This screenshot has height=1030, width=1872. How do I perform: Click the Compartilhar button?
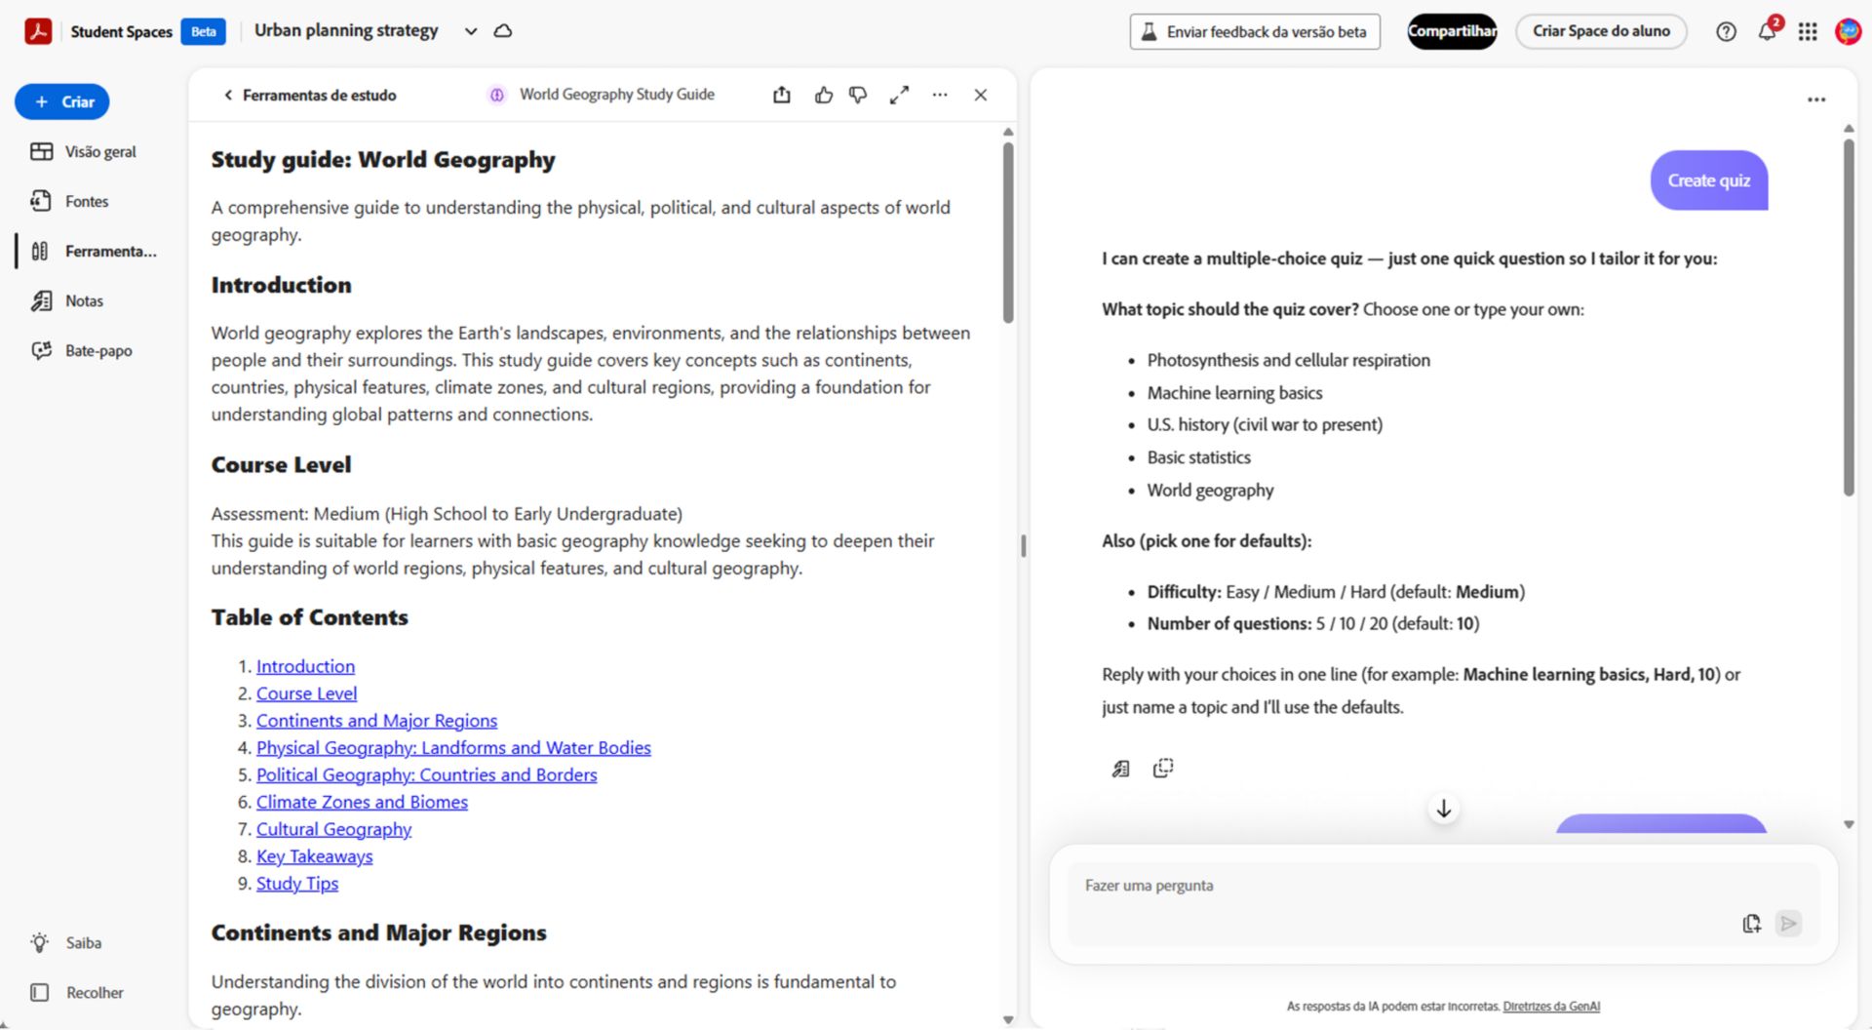coord(1452,31)
